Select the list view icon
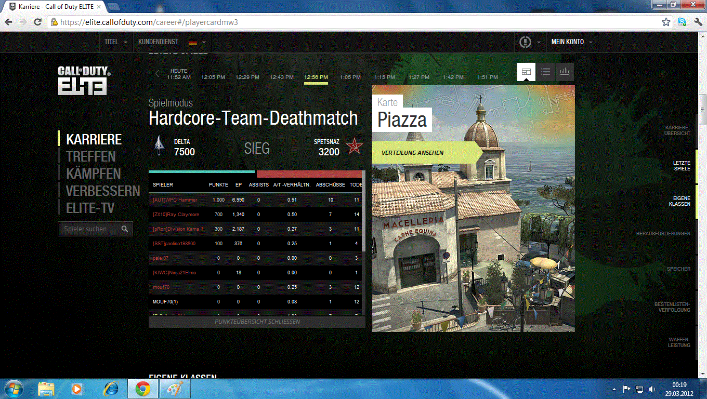707x399 pixels. (545, 72)
